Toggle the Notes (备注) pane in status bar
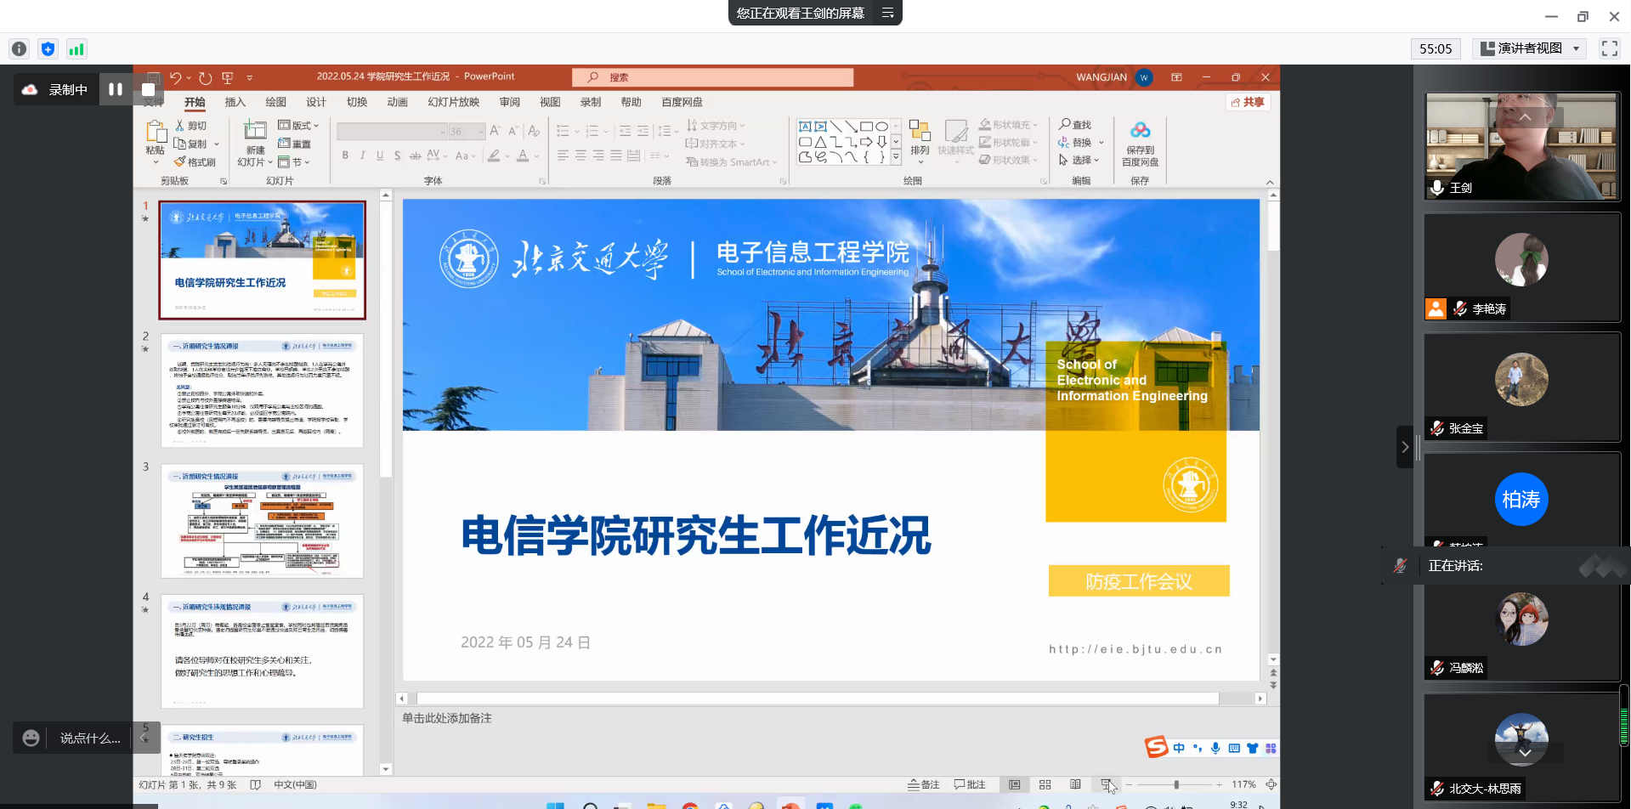Image resolution: width=1631 pixels, height=809 pixels. click(924, 784)
